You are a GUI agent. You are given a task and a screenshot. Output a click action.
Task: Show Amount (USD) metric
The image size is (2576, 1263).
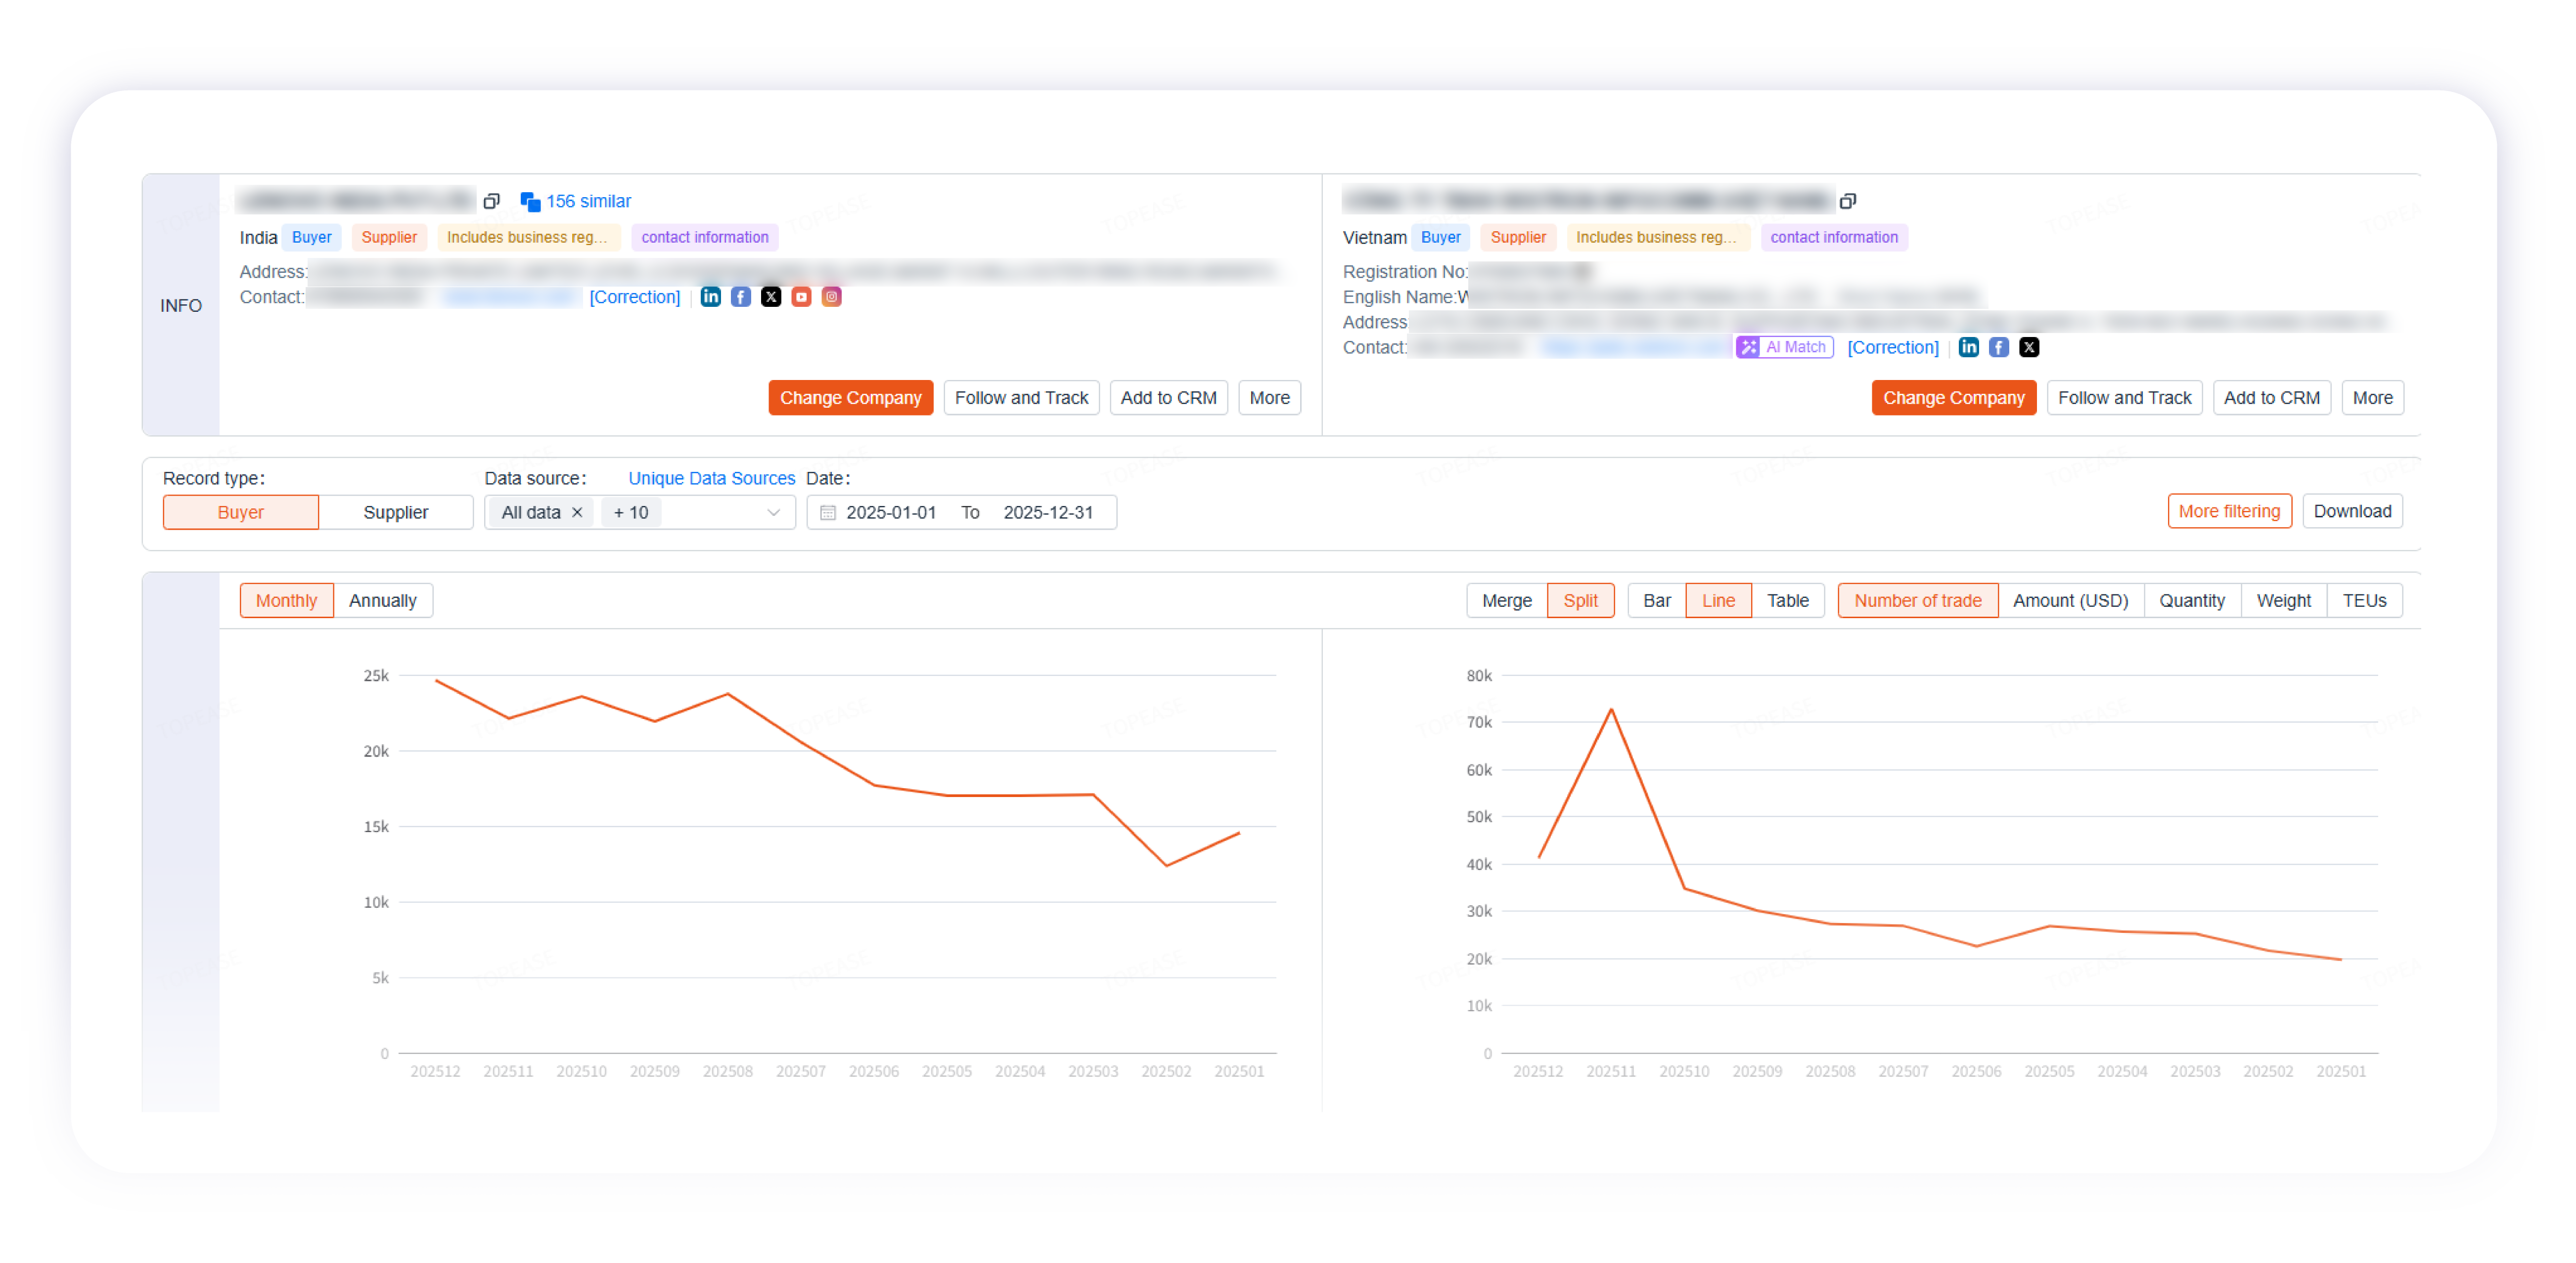2070,600
